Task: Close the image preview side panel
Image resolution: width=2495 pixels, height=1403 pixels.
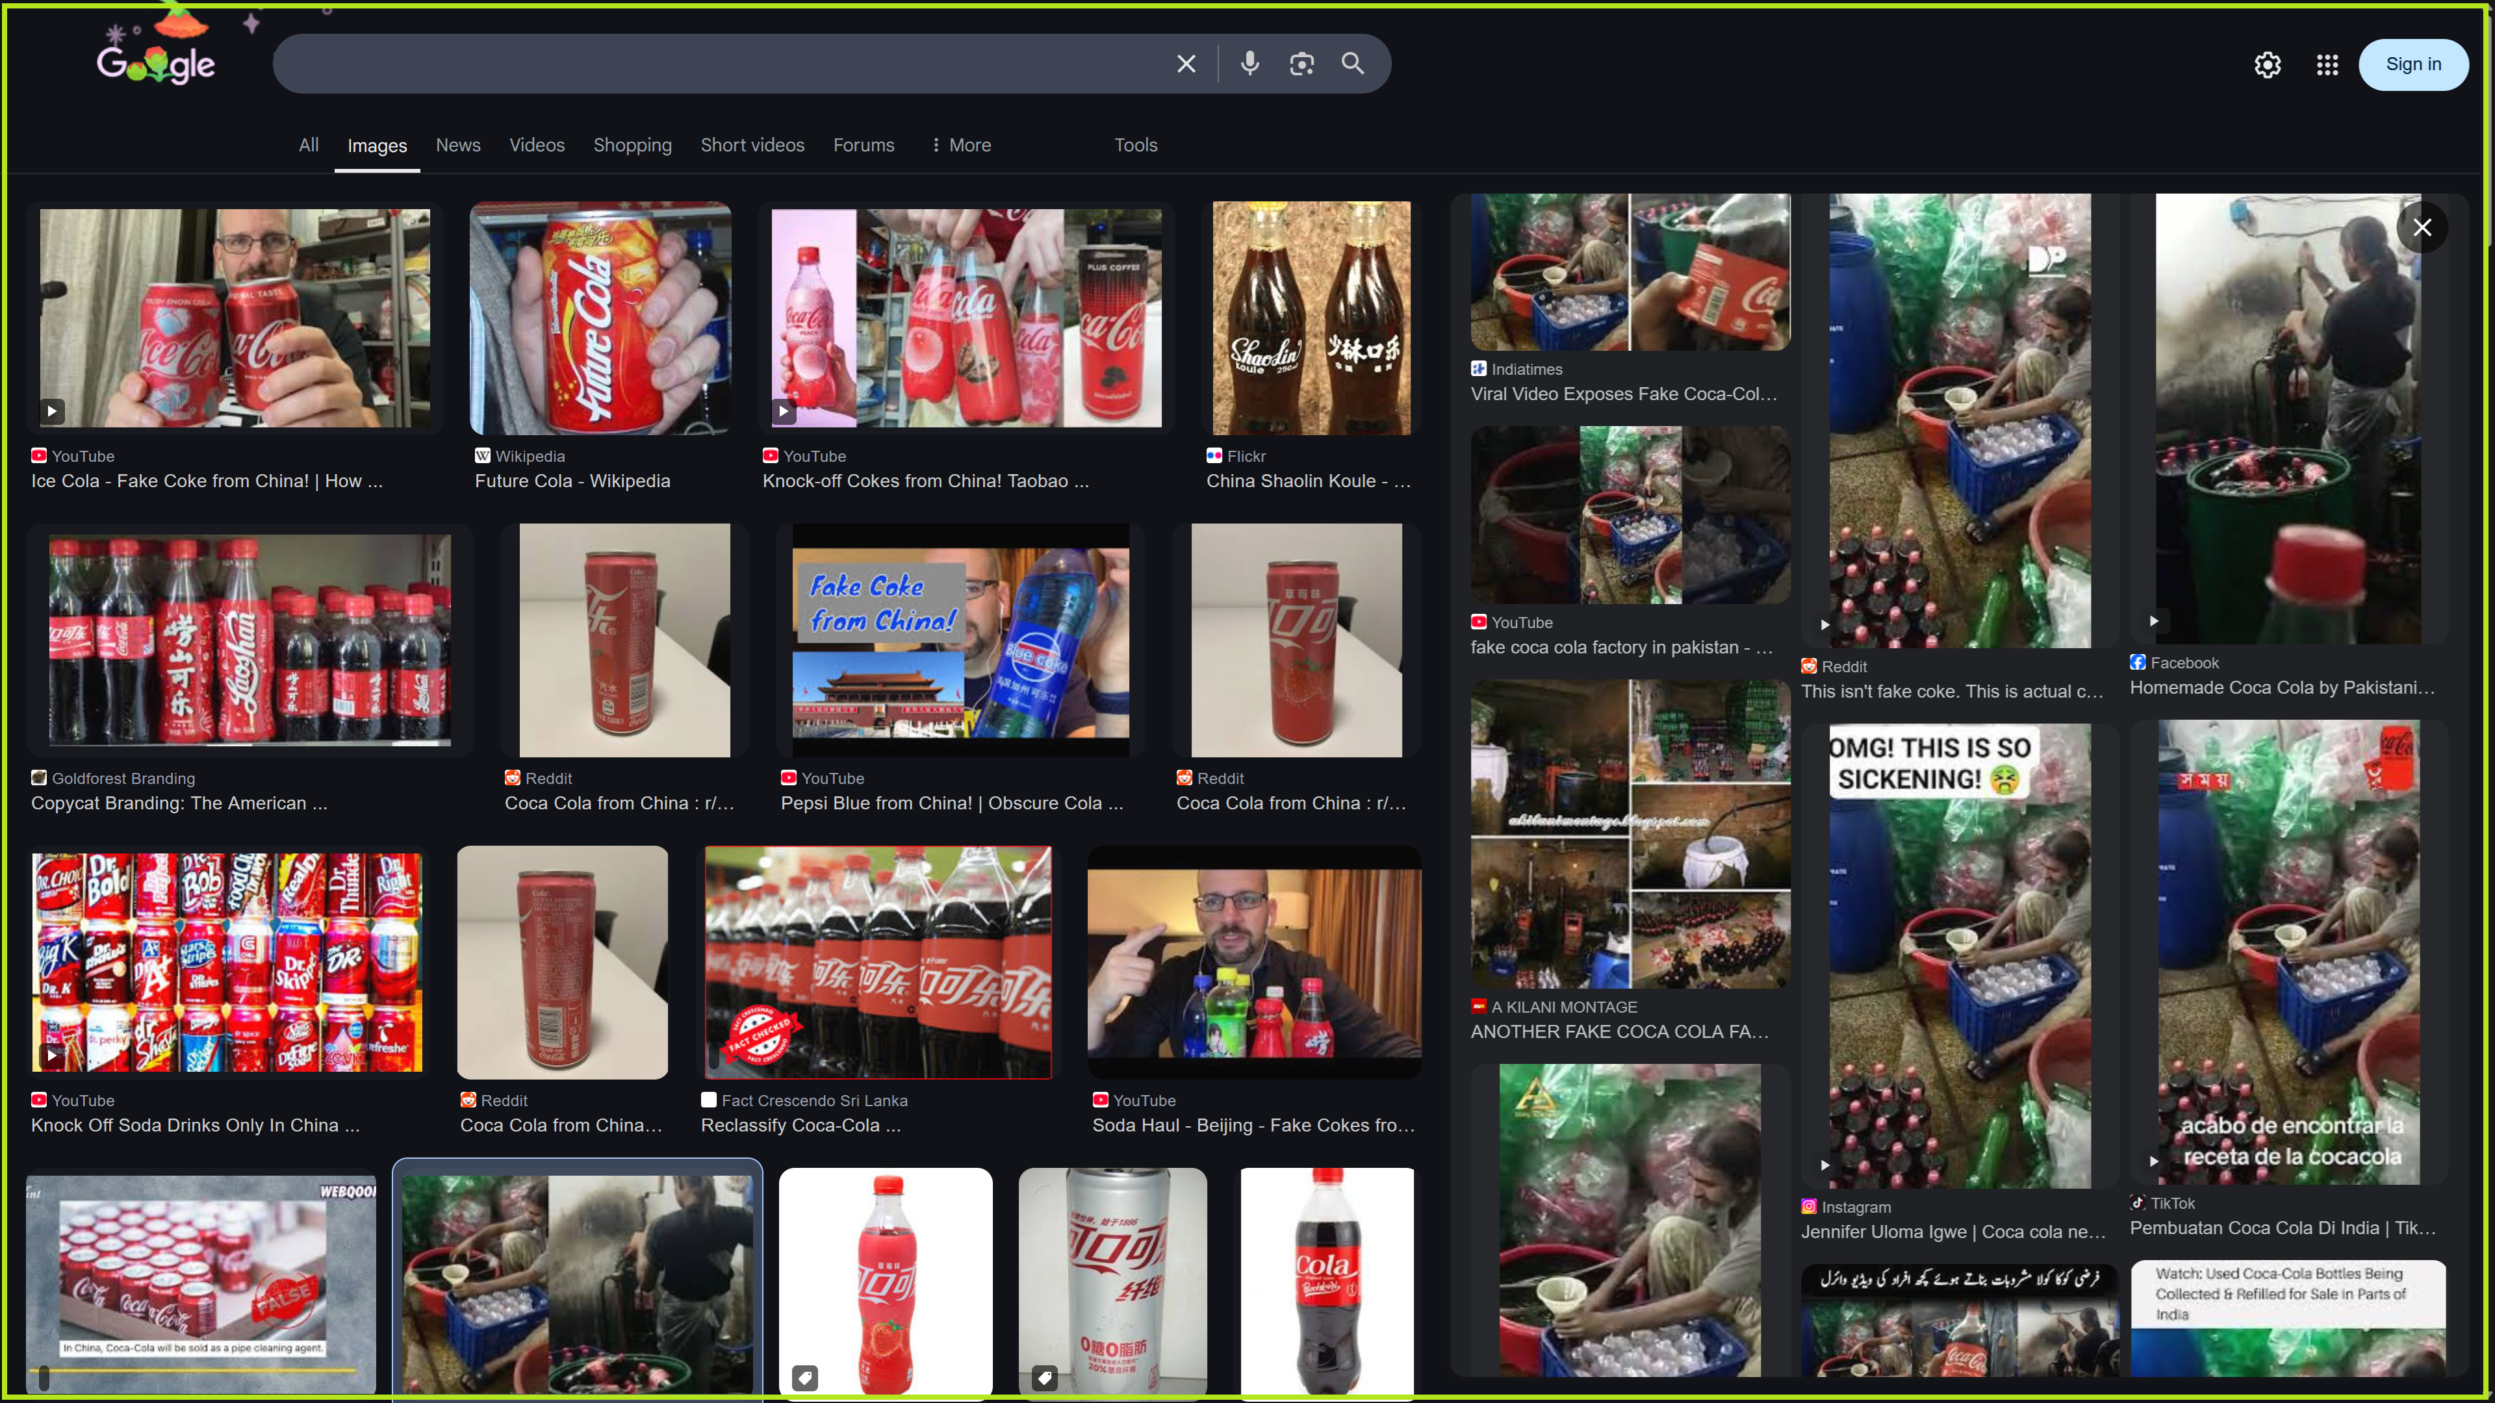Action: point(2422,227)
